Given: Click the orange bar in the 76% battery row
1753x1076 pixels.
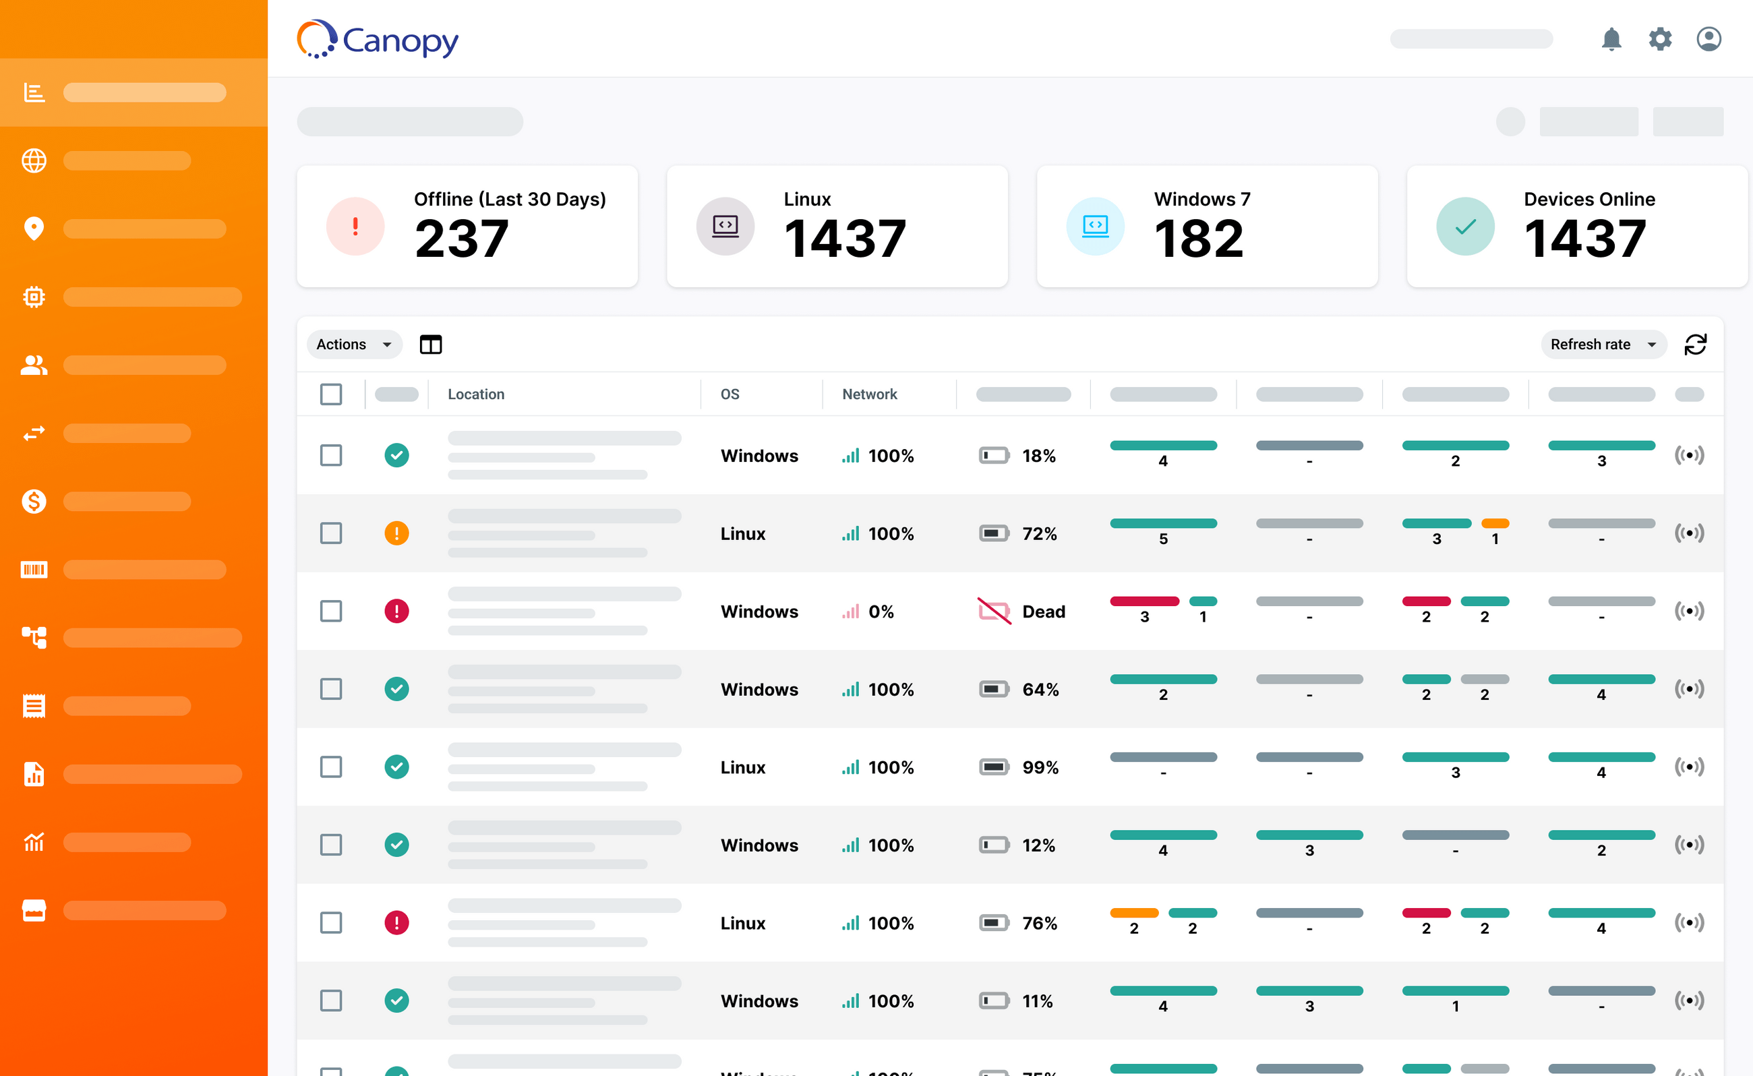Looking at the screenshot, I should tap(1135, 913).
